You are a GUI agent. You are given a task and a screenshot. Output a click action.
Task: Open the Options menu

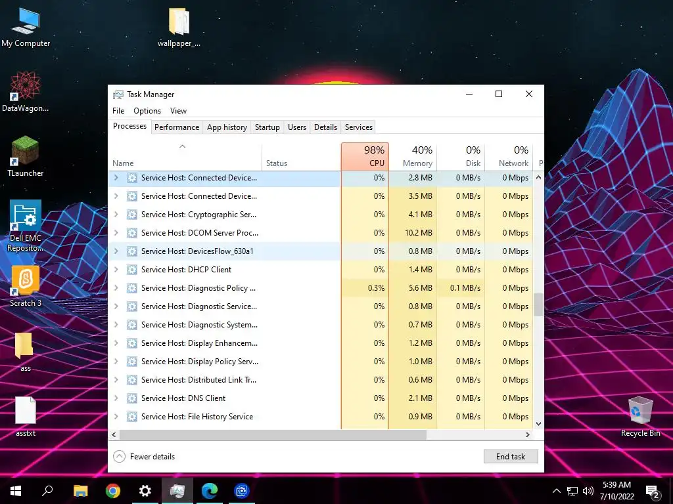coord(147,110)
